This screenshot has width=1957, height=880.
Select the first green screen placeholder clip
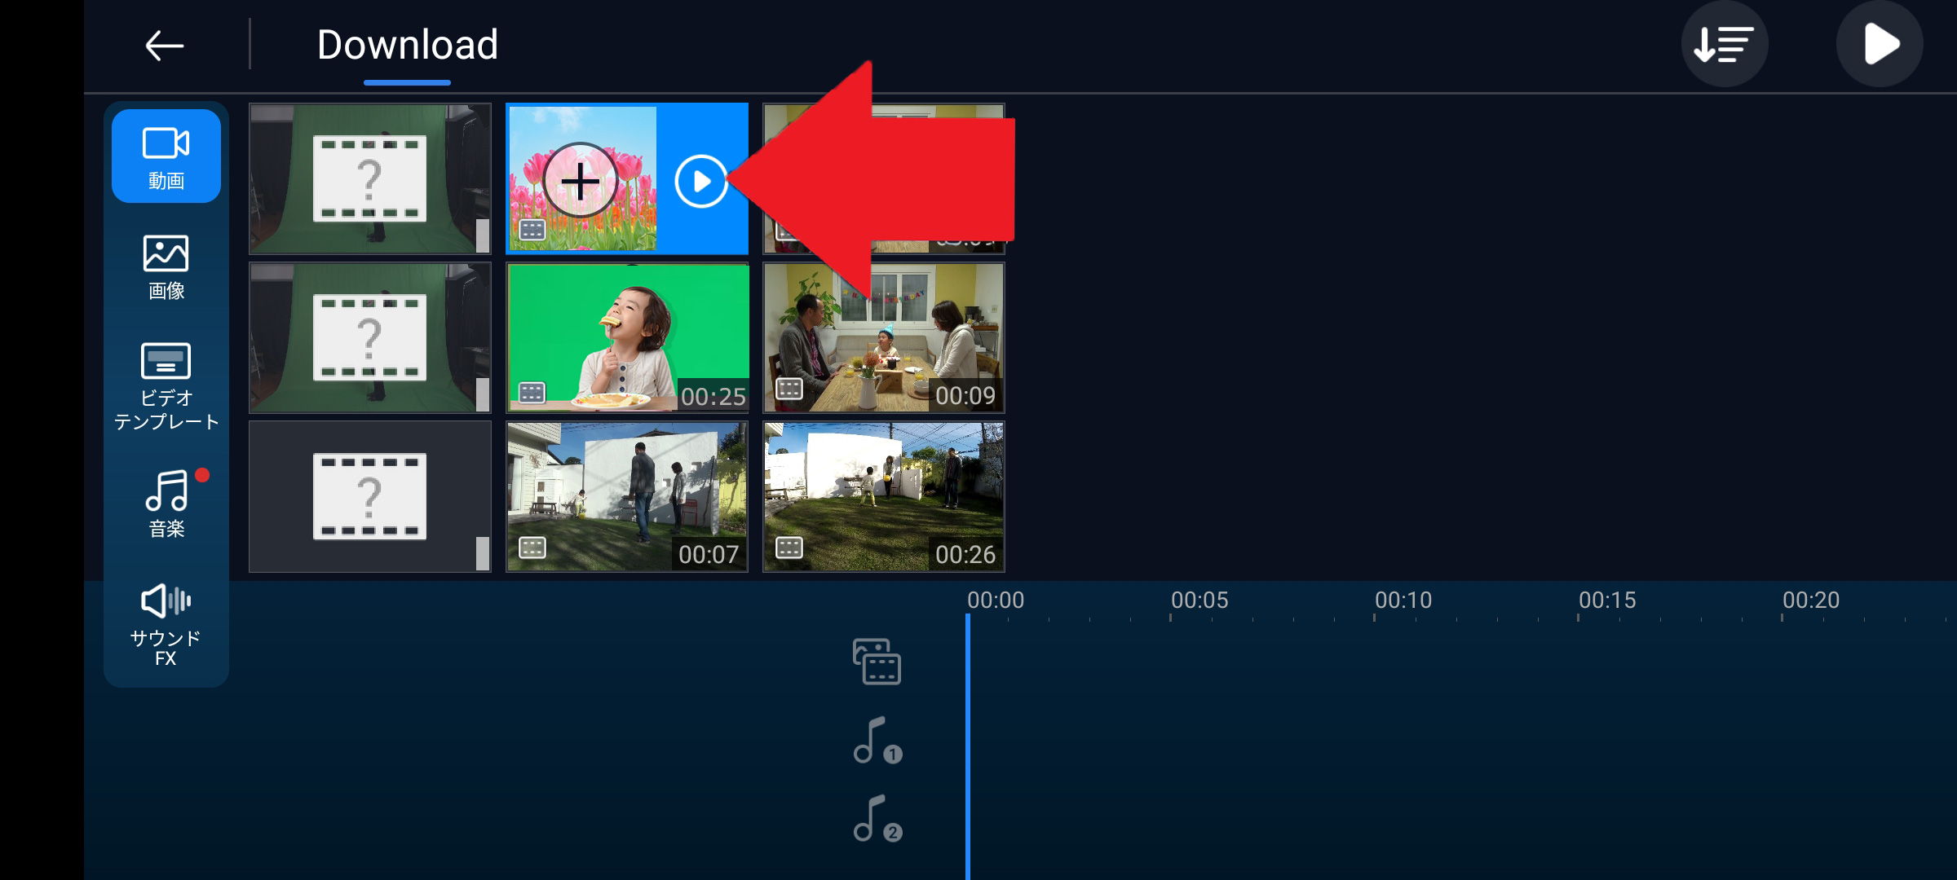tap(370, 178)
